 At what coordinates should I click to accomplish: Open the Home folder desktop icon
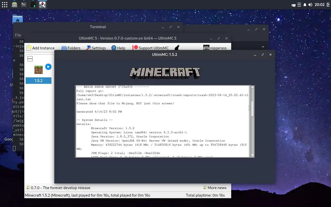click(17, 19)
